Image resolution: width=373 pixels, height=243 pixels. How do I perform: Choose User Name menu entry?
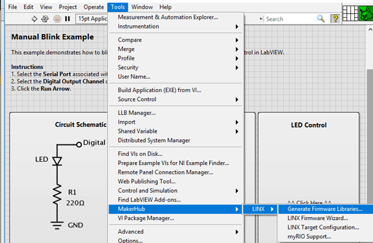tap(176, 77)
